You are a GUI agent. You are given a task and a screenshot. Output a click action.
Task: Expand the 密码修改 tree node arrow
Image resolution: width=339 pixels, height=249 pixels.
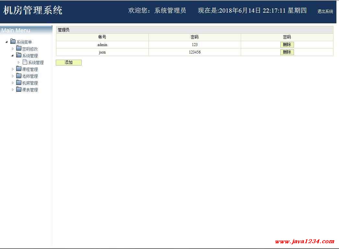(13, 49)
